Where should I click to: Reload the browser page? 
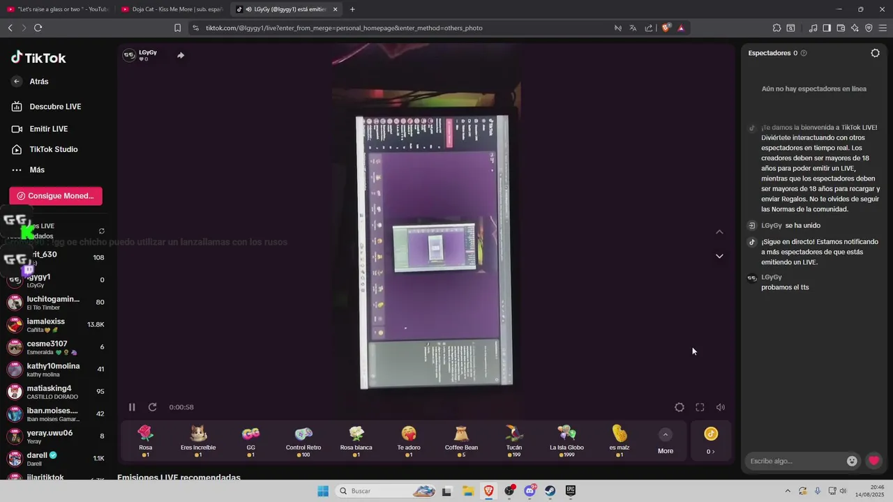(x=38, y=28)
